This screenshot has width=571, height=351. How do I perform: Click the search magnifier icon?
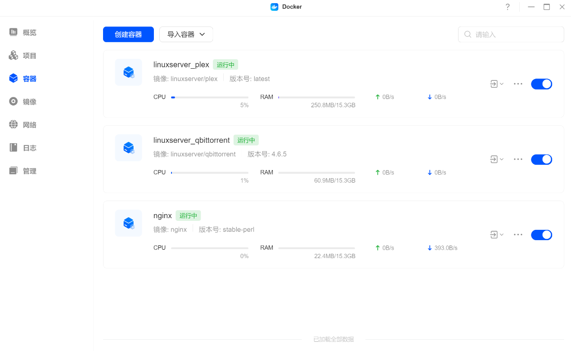click(x=468, y=35)
